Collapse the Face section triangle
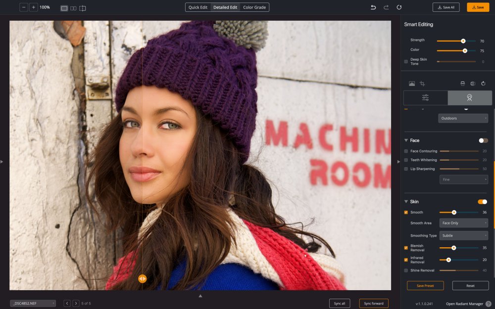The width and height of the screenshot is (495, 309). 406,140
